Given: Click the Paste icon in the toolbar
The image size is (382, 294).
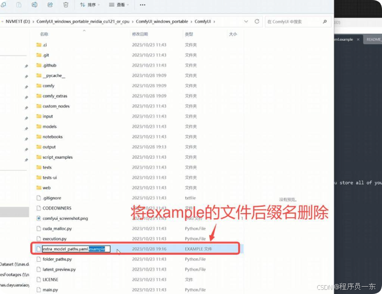Looking at the screenshot, I should pyautogui.click(x=19, y=5).
